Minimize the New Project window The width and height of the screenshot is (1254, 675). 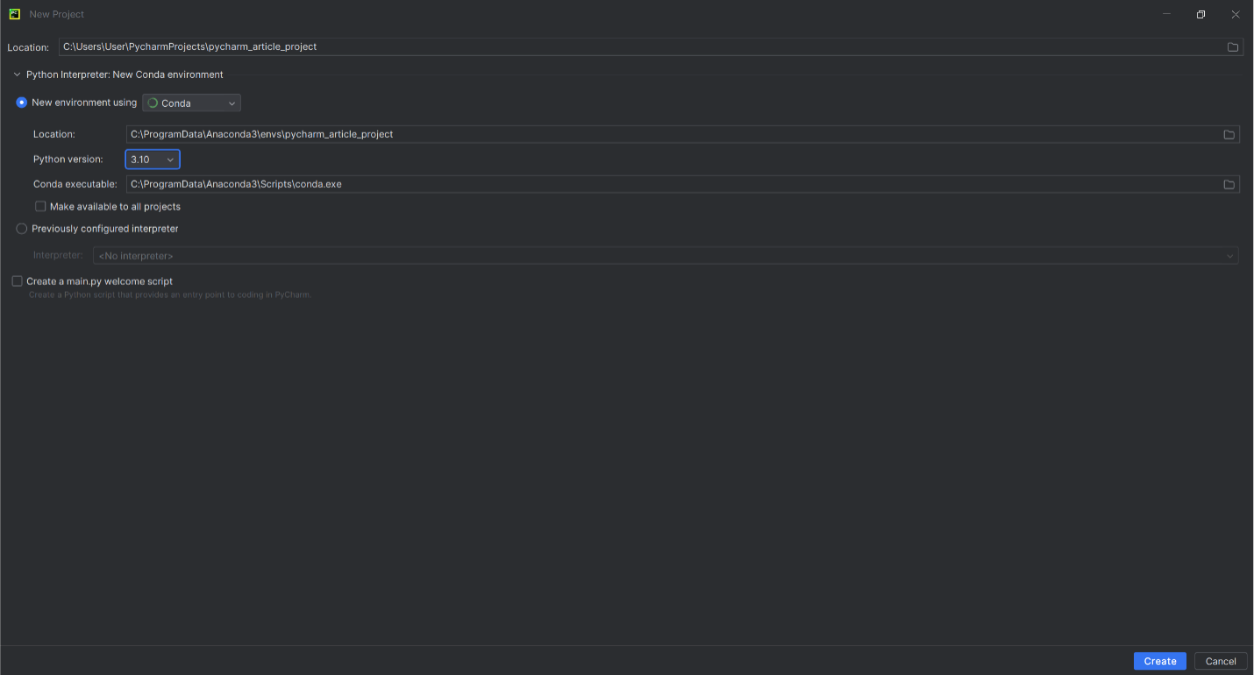pos(1166,14)
